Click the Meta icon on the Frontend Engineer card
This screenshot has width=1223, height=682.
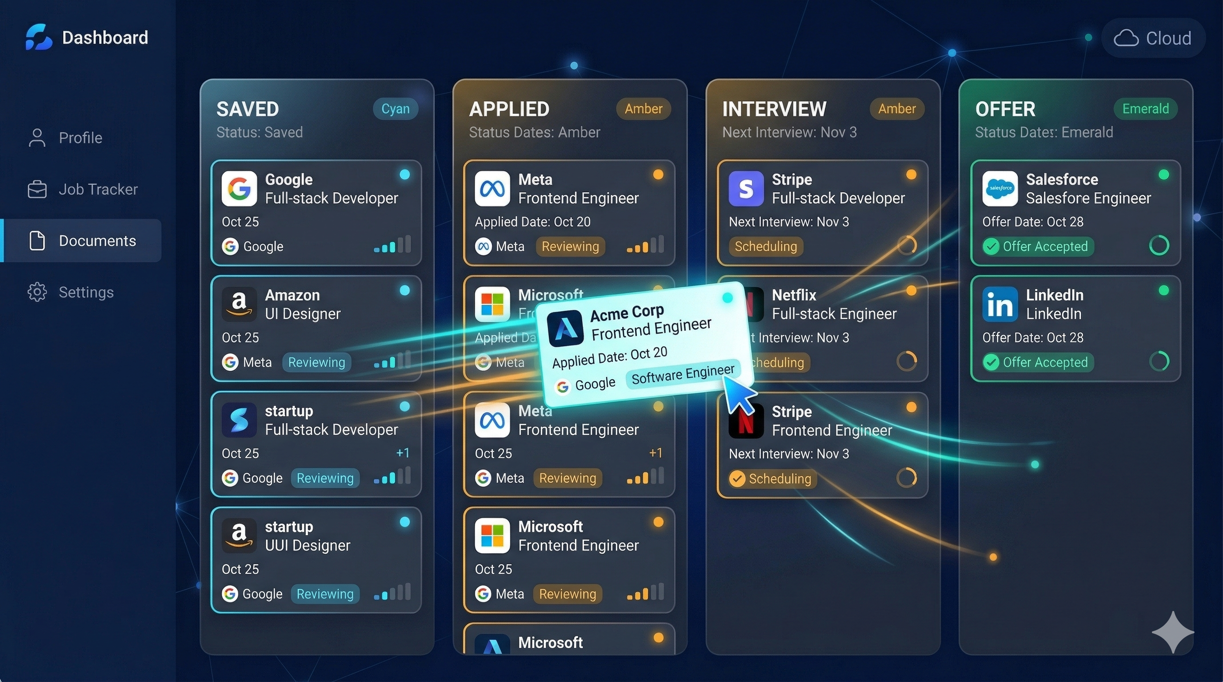[492, 188]
